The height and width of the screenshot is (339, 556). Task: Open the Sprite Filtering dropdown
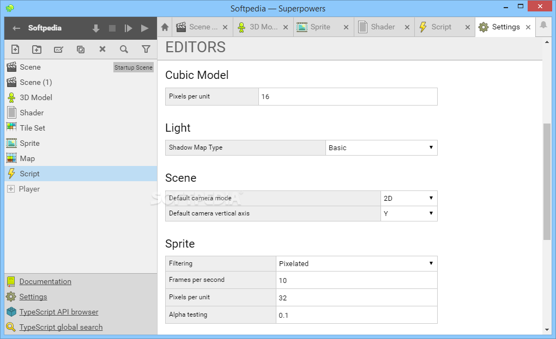(x=356, y=263)
